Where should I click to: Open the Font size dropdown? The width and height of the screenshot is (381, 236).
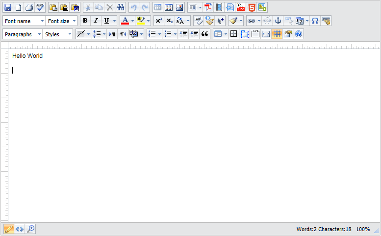(62, 21)
